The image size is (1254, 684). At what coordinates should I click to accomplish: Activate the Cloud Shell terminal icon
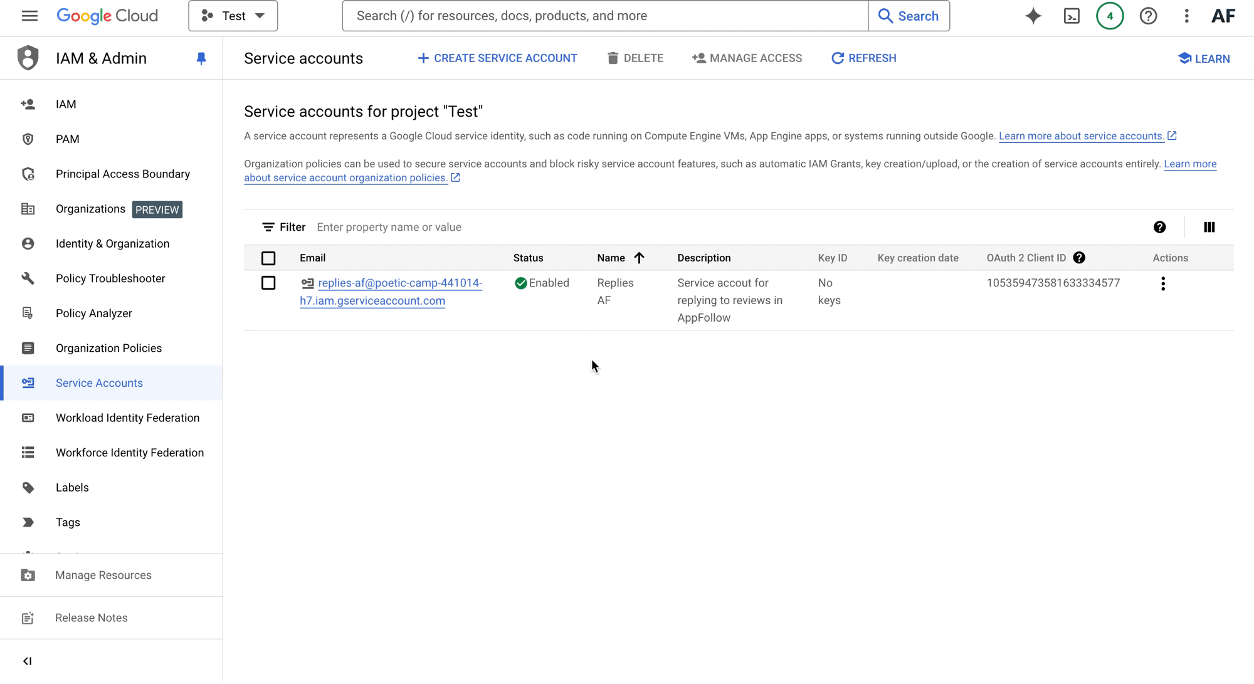1072,16
